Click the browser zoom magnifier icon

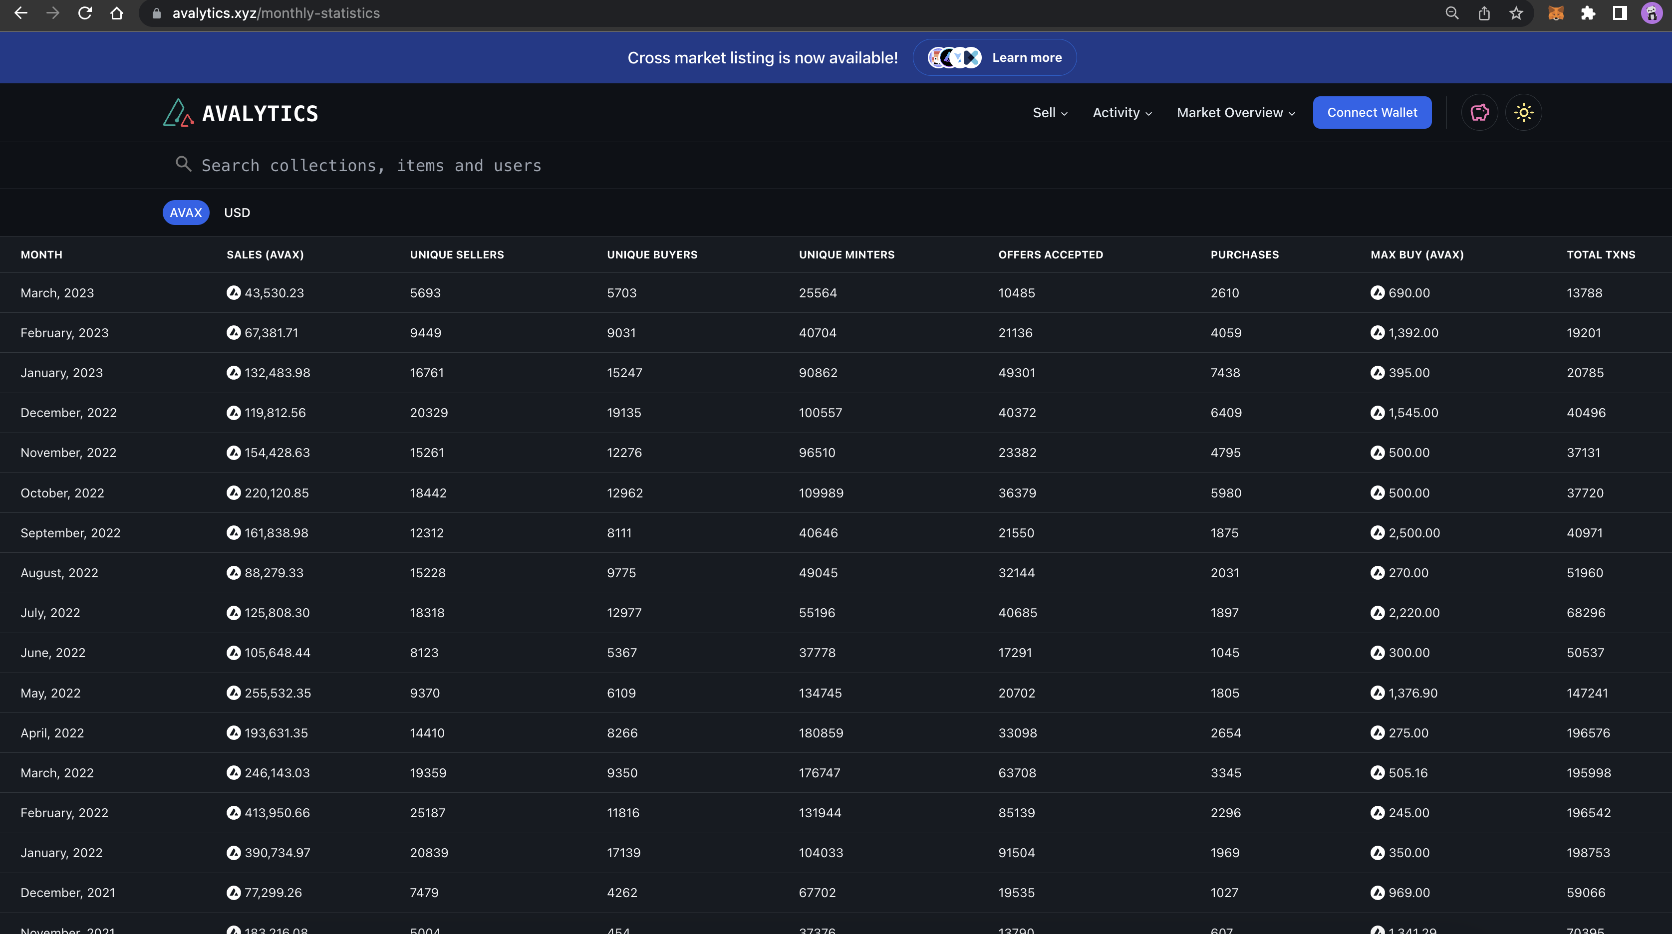tap(1452, 13)
